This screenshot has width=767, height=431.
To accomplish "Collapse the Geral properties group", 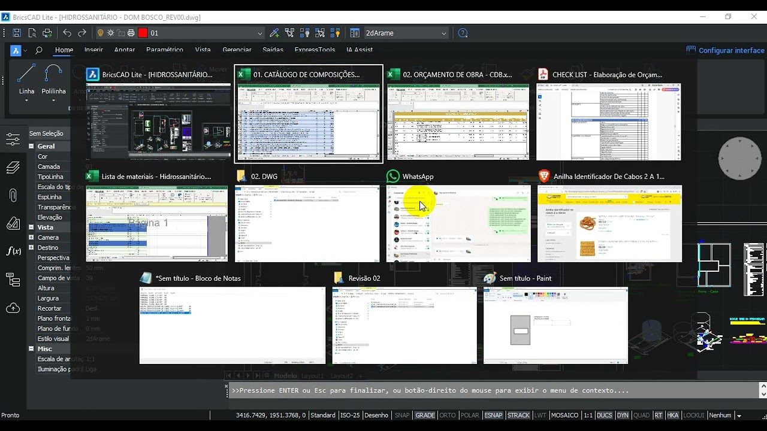I will pyautogui.click(x=31, y=146).
